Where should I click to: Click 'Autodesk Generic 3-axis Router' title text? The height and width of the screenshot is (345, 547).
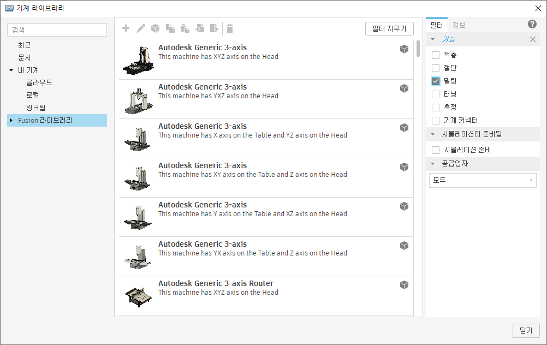click(216, 283)
